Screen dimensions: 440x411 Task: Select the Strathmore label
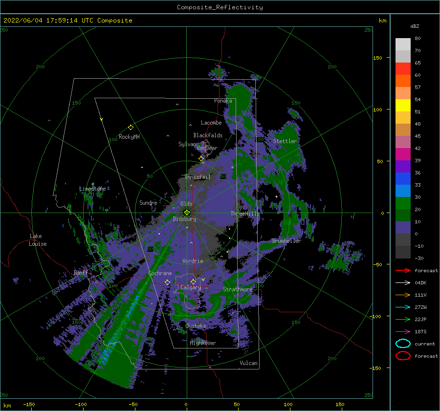[x=238, y=289]
